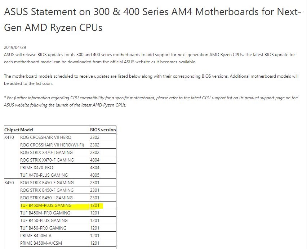Click the highlighted TUF B450M-PLUS GAMING model
307x249 pixels.
pos(46,205)
